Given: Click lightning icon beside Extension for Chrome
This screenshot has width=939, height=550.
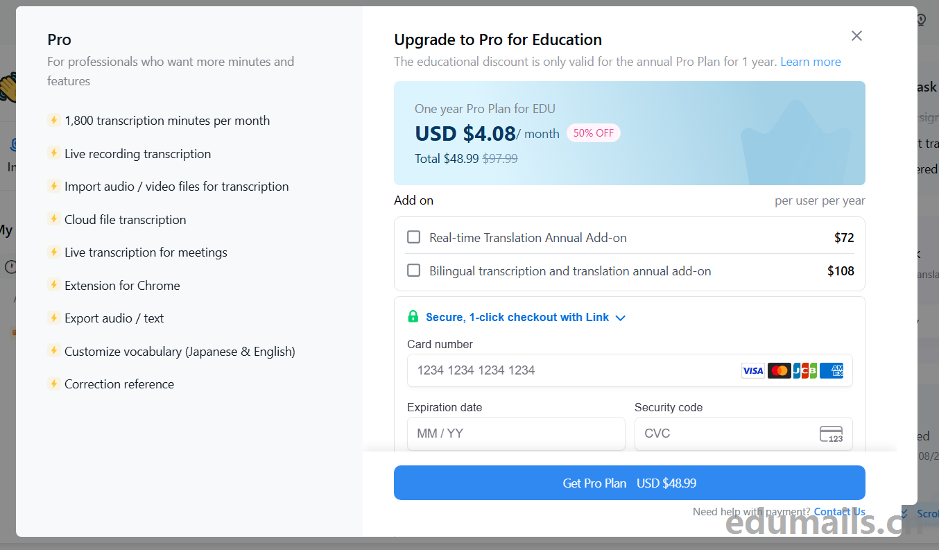Looking at the screenshot, I should [x=54, y=285].
